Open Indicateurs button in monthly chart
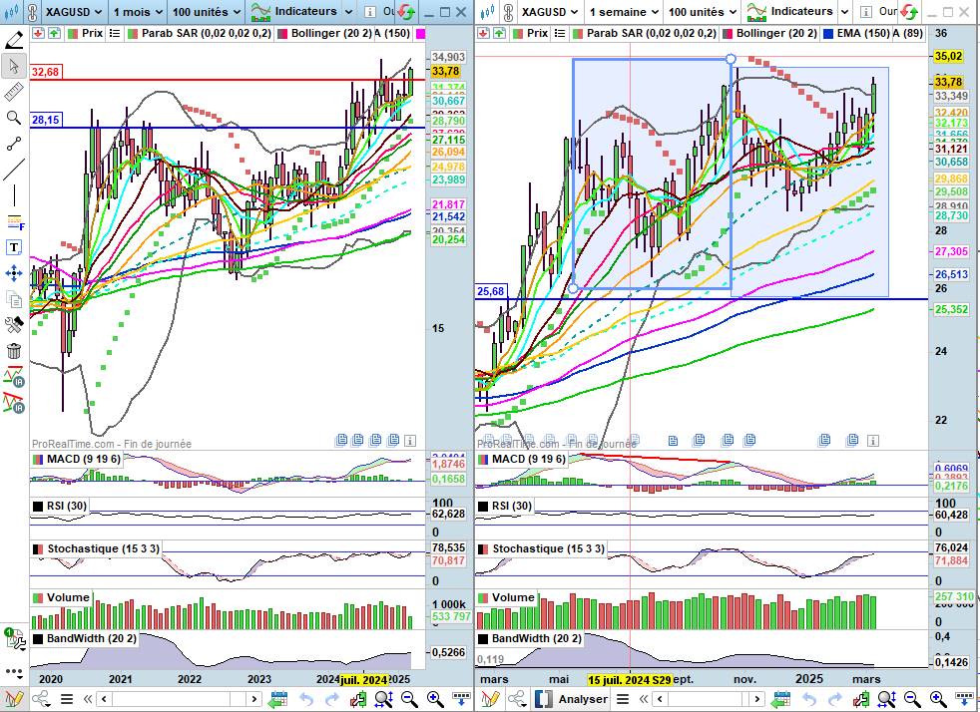 tap(292, 11)
